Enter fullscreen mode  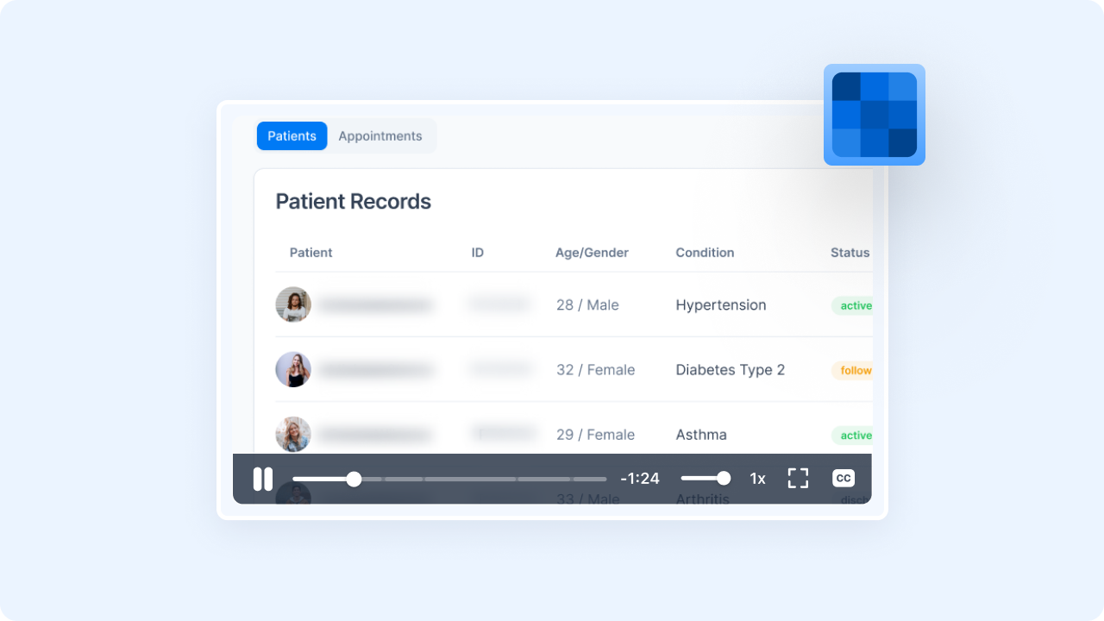[x=798, y=479]
